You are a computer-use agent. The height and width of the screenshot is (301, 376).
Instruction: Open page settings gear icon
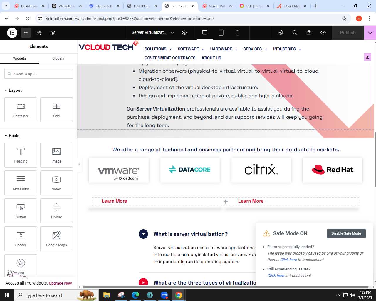pos(184,33)
